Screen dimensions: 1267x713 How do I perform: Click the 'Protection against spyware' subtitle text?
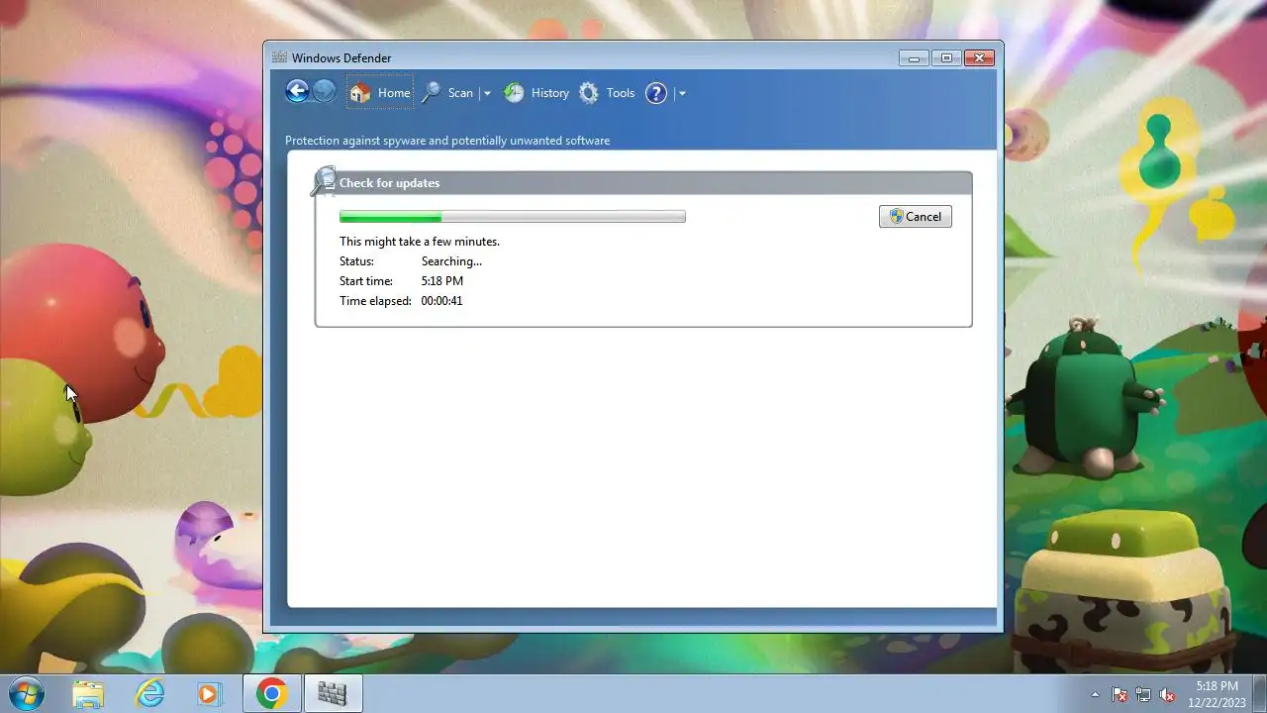pyautogui.click(x=447, y=141)
